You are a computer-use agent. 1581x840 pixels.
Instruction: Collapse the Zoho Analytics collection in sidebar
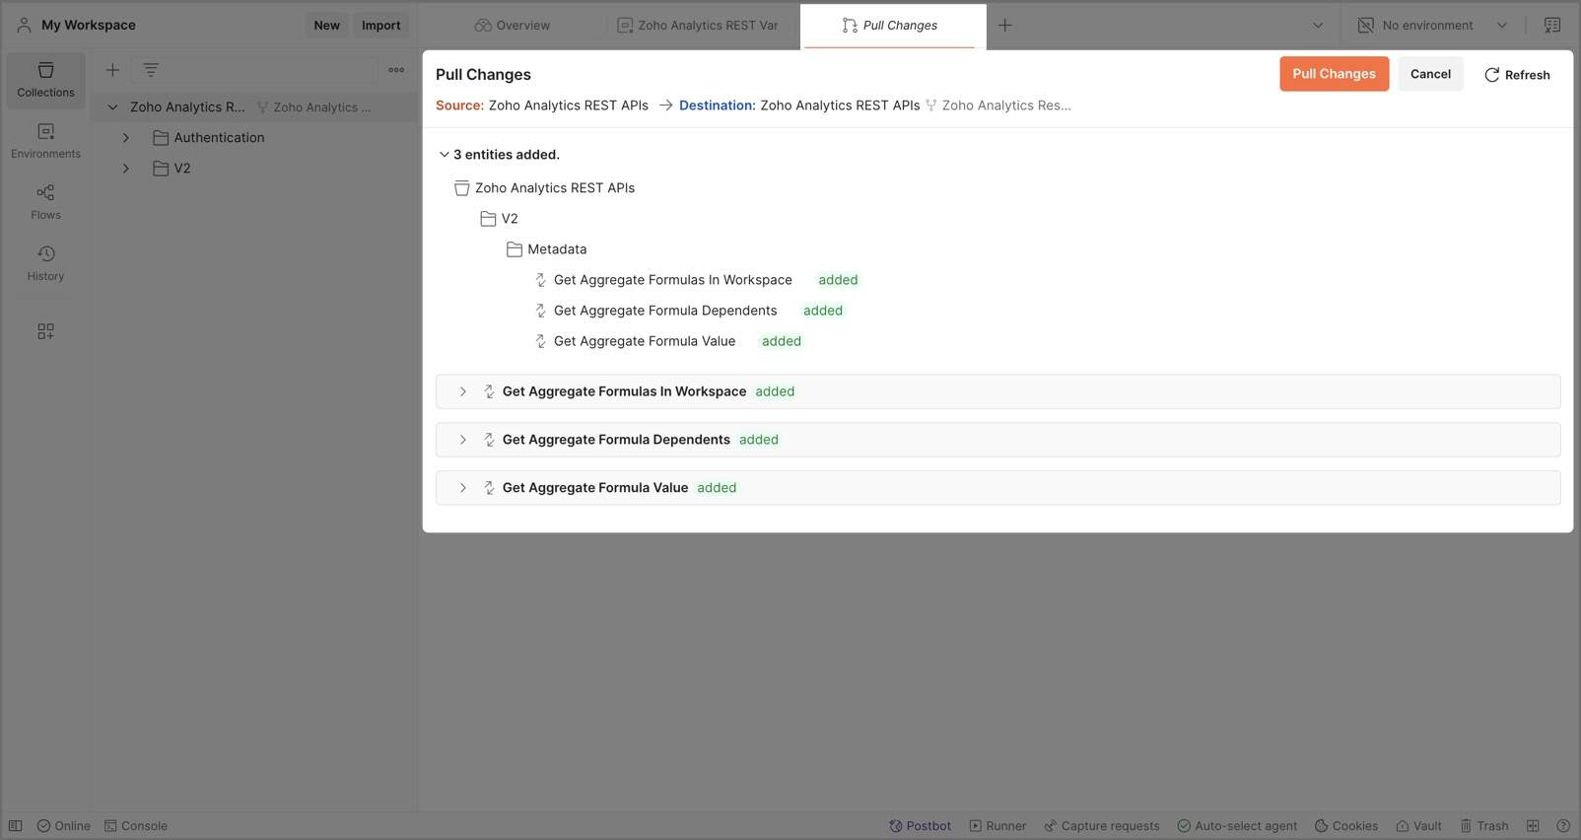112,107
